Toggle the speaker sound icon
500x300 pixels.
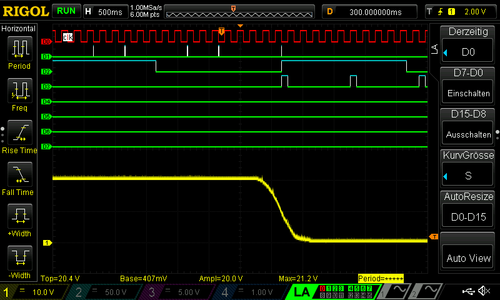[483, 291]
